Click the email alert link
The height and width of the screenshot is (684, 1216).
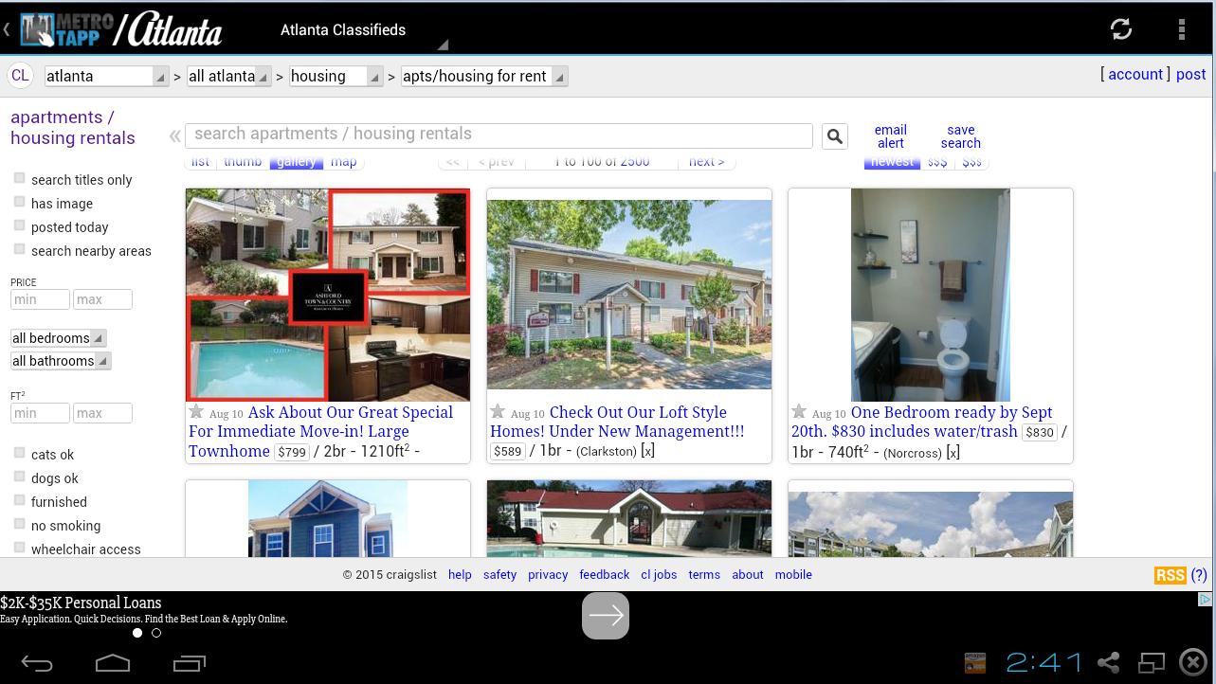890,136
